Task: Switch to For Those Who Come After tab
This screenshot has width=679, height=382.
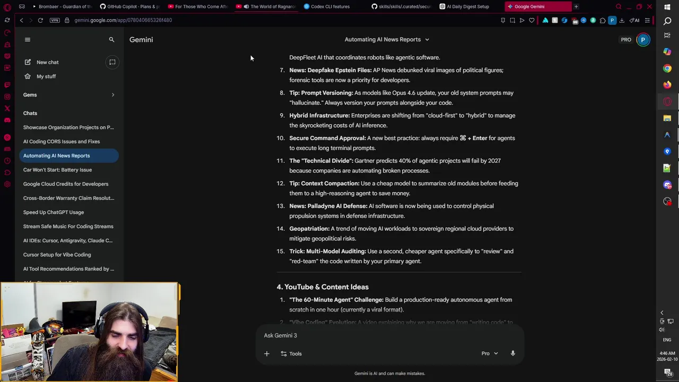Action: (198, 6)
